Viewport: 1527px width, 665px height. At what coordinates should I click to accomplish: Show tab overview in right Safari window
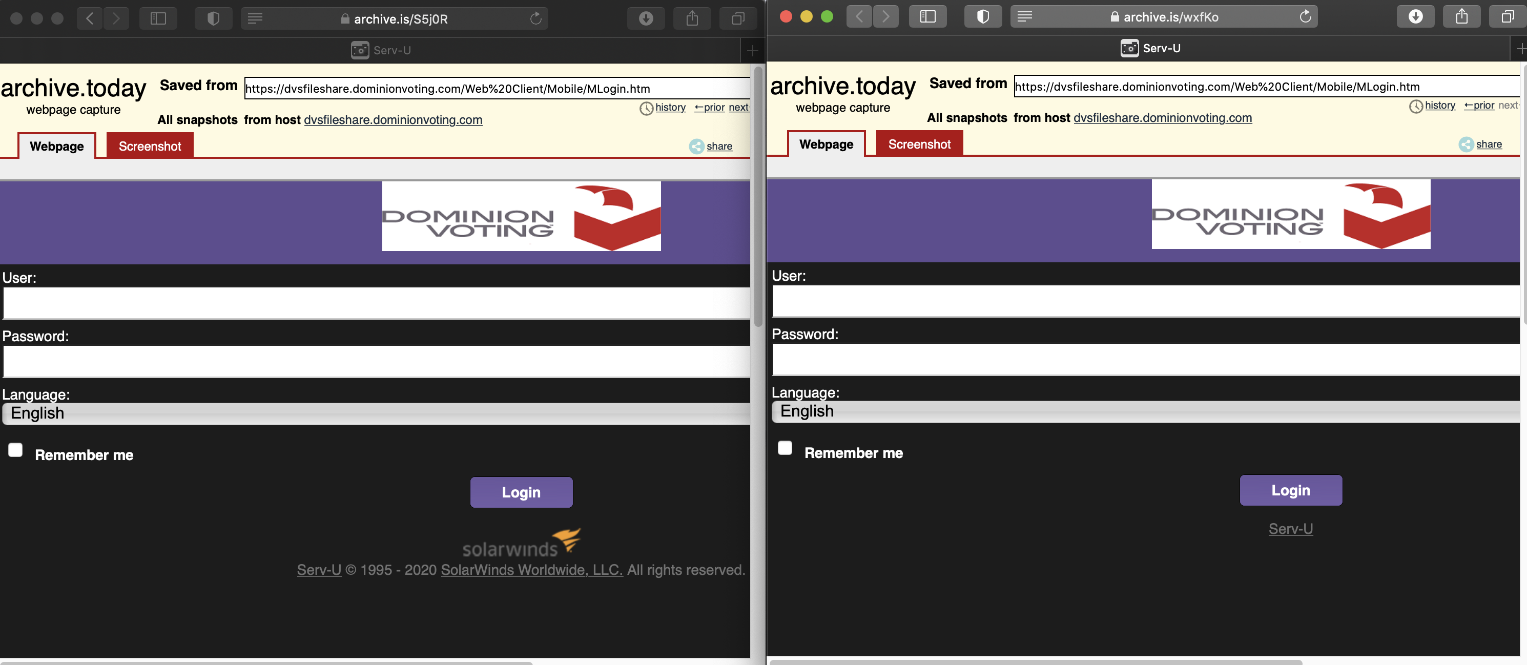1508,16
